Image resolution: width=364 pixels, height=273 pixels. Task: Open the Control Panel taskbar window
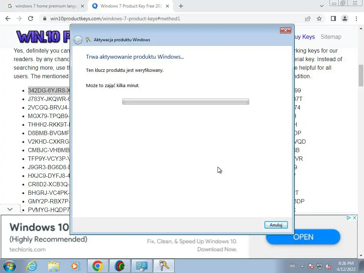(x=141, y=266)
